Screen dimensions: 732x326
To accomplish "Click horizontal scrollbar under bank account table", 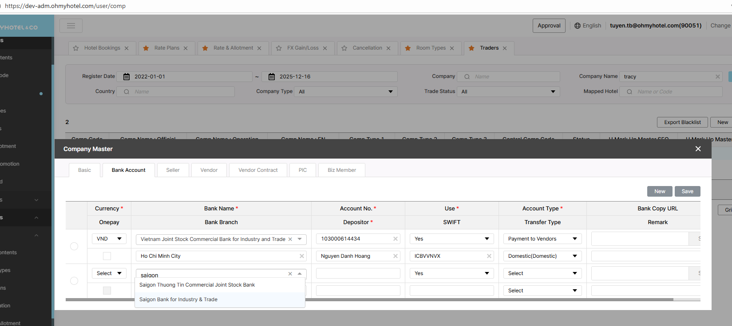I will pyautogui.click(x=488, y=300).
